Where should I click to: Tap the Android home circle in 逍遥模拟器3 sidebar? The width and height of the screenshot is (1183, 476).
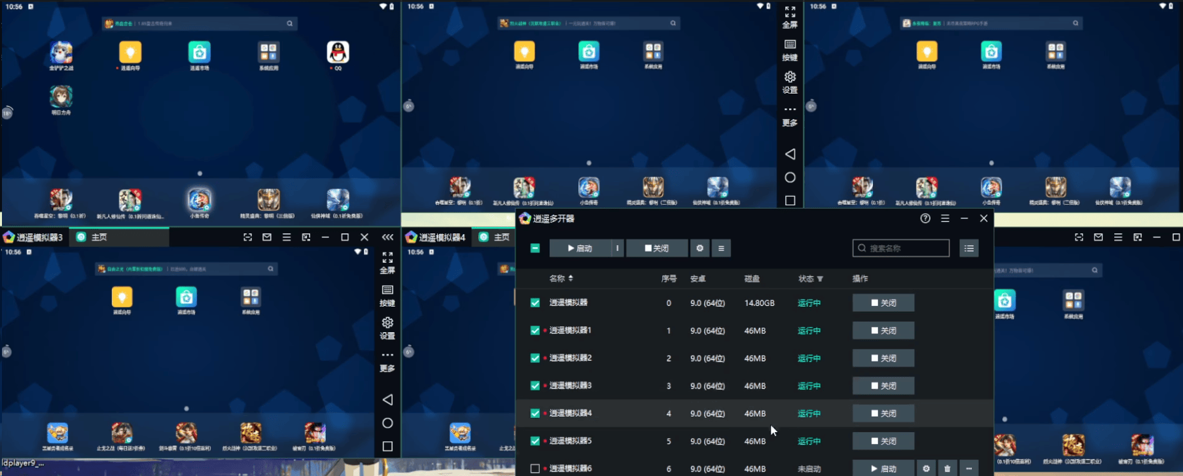(x=387, y=423)
